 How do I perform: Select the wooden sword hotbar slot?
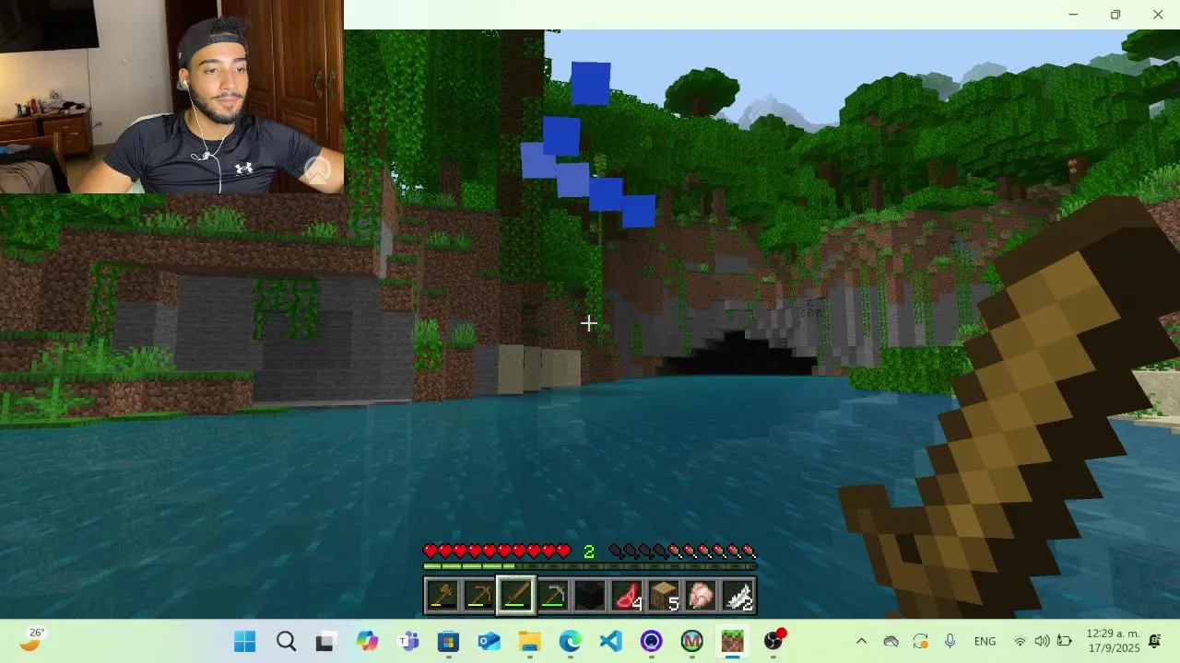516,596
